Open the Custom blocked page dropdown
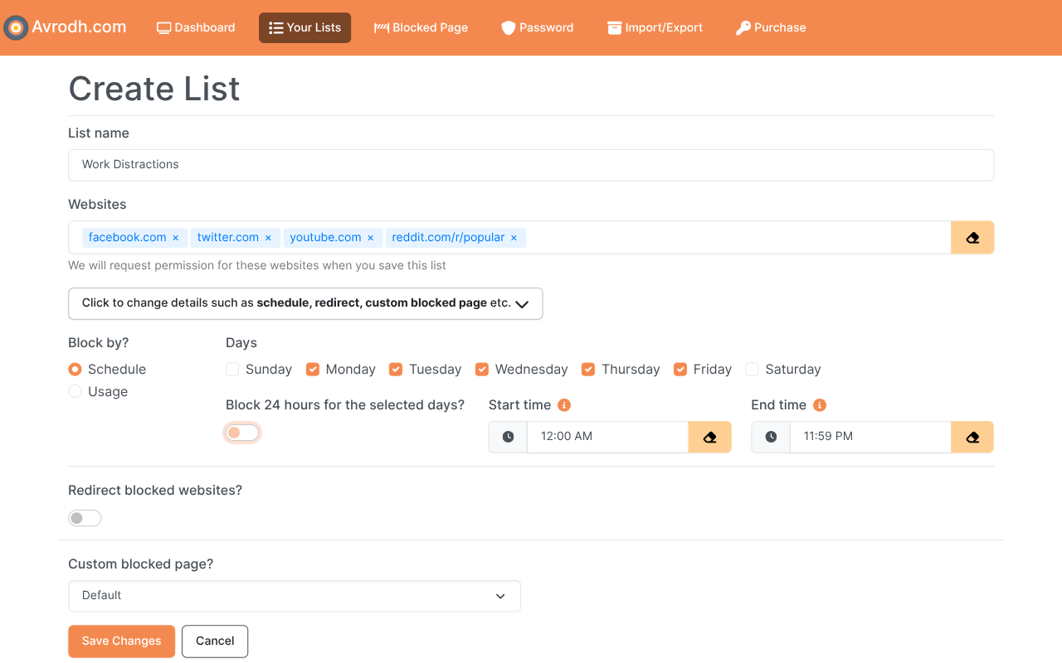The image size is (1062, 663). (295, 596)
